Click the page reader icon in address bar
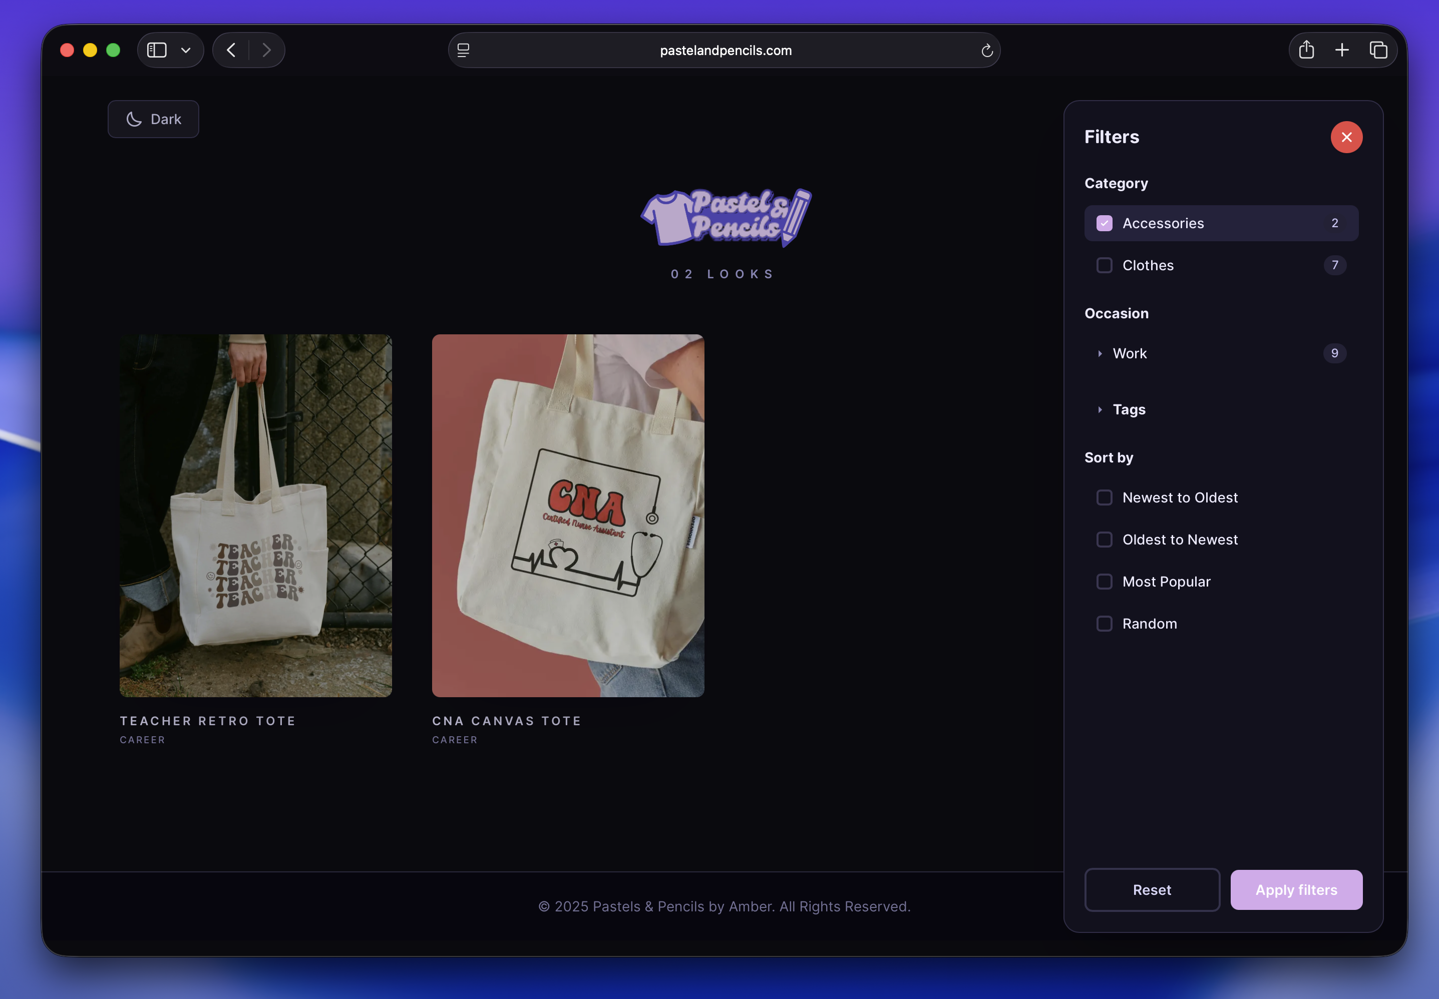1439x999 pixels. (463, 51)
